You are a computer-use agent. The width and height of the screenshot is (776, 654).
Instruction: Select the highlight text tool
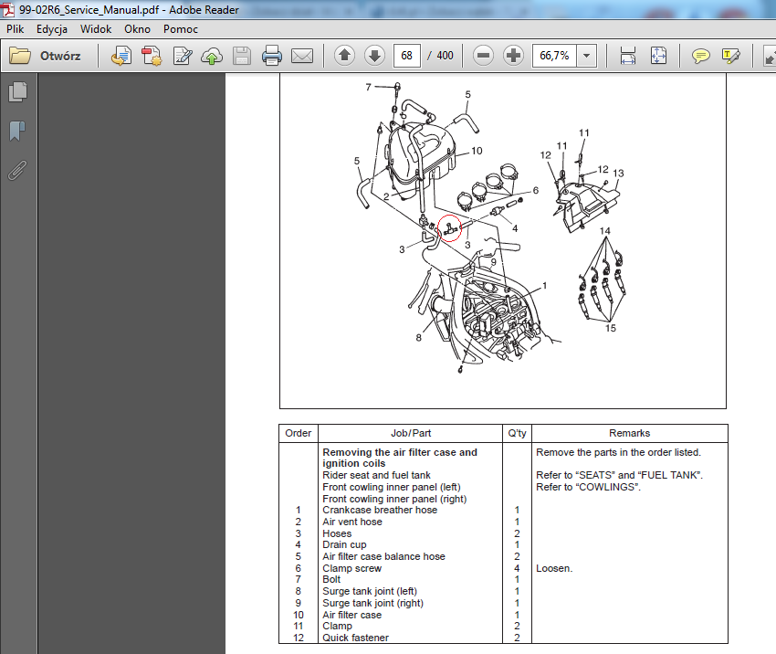[730, 56]
